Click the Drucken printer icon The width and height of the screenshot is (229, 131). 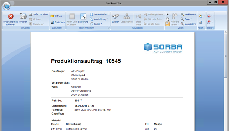point(24,16)
